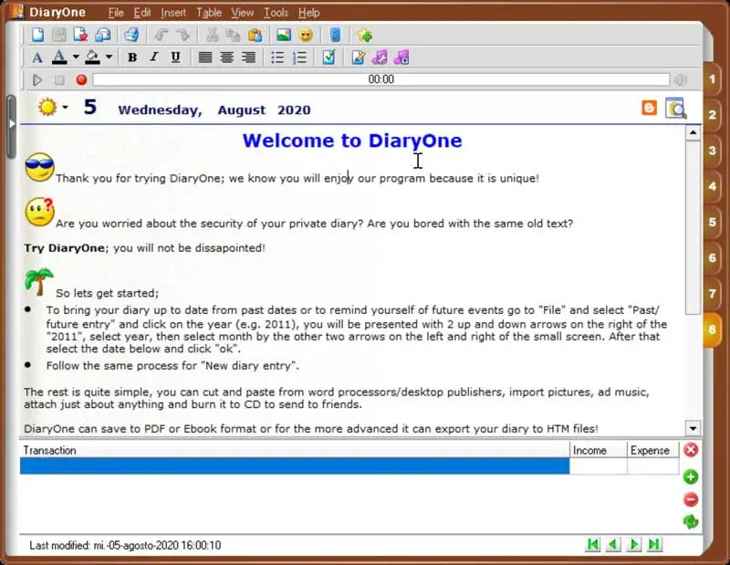Align text left
The width and height of the screenshot is (730, 565).
pyautogui.click(x=204, y=58)
